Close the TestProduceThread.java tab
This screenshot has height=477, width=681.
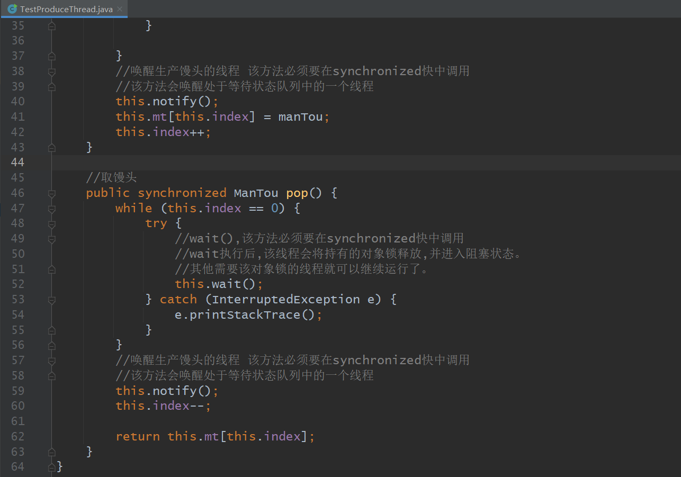coord(120,9)
